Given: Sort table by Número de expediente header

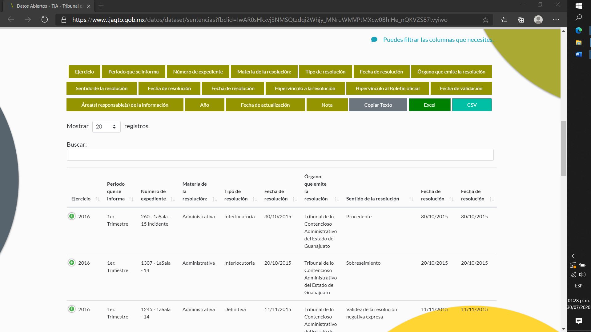Looking at the screenshot, I should click(153, 195).
